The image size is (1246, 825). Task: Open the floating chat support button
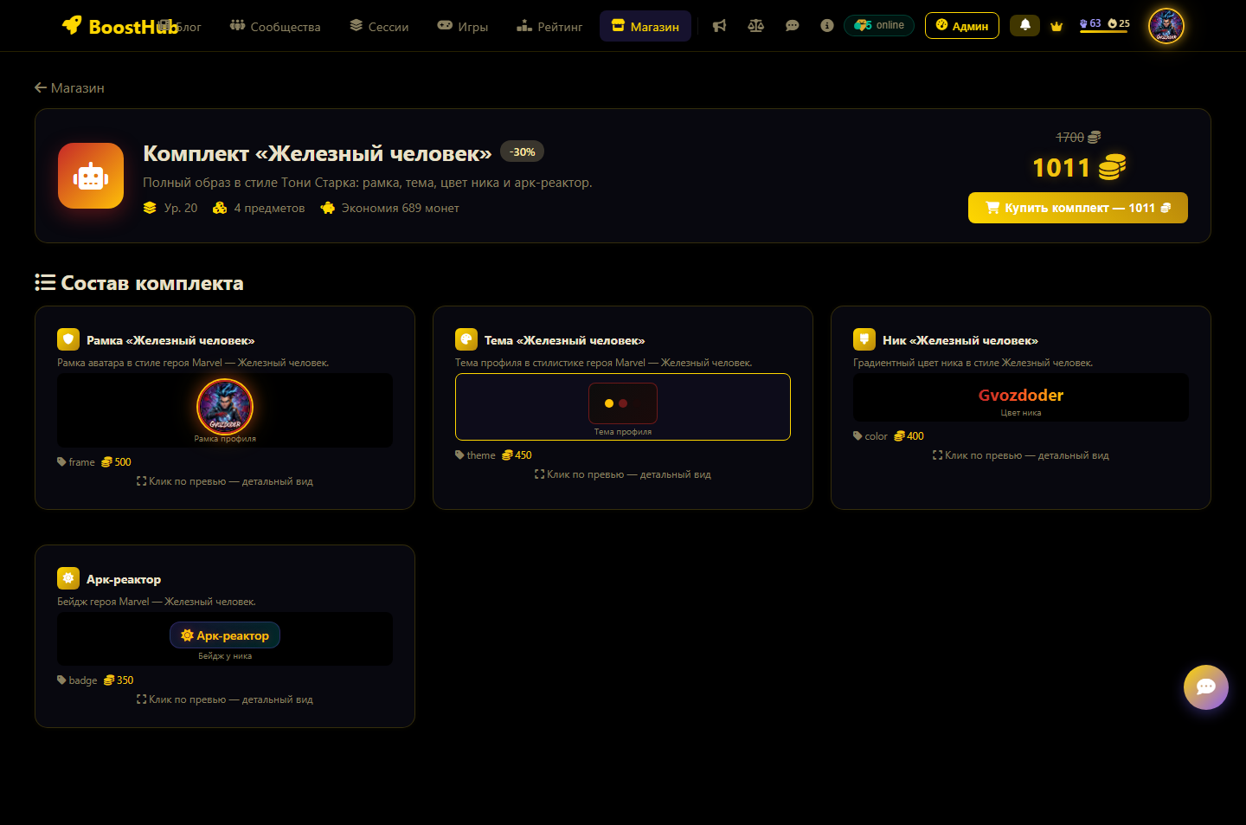[1205, 687]
